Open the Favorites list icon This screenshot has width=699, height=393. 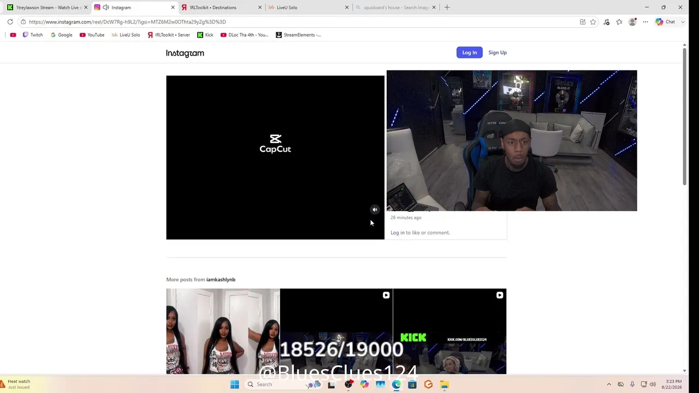pos(619,22)
